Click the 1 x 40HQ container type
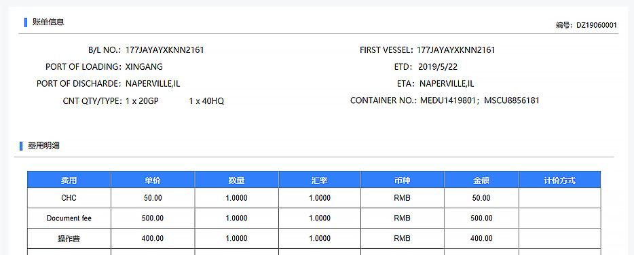The height and width of the screenshot is (255, 634). [x=206, y=101]
